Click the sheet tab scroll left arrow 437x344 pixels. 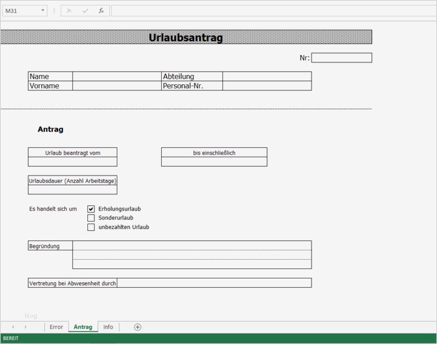pyautogui.click(x=13, y=327)
